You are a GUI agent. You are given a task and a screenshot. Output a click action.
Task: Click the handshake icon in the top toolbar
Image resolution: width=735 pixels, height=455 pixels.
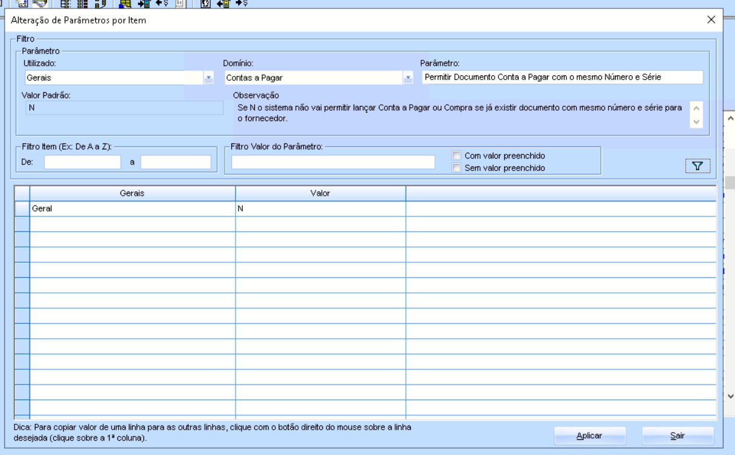(x=41, y=4)
